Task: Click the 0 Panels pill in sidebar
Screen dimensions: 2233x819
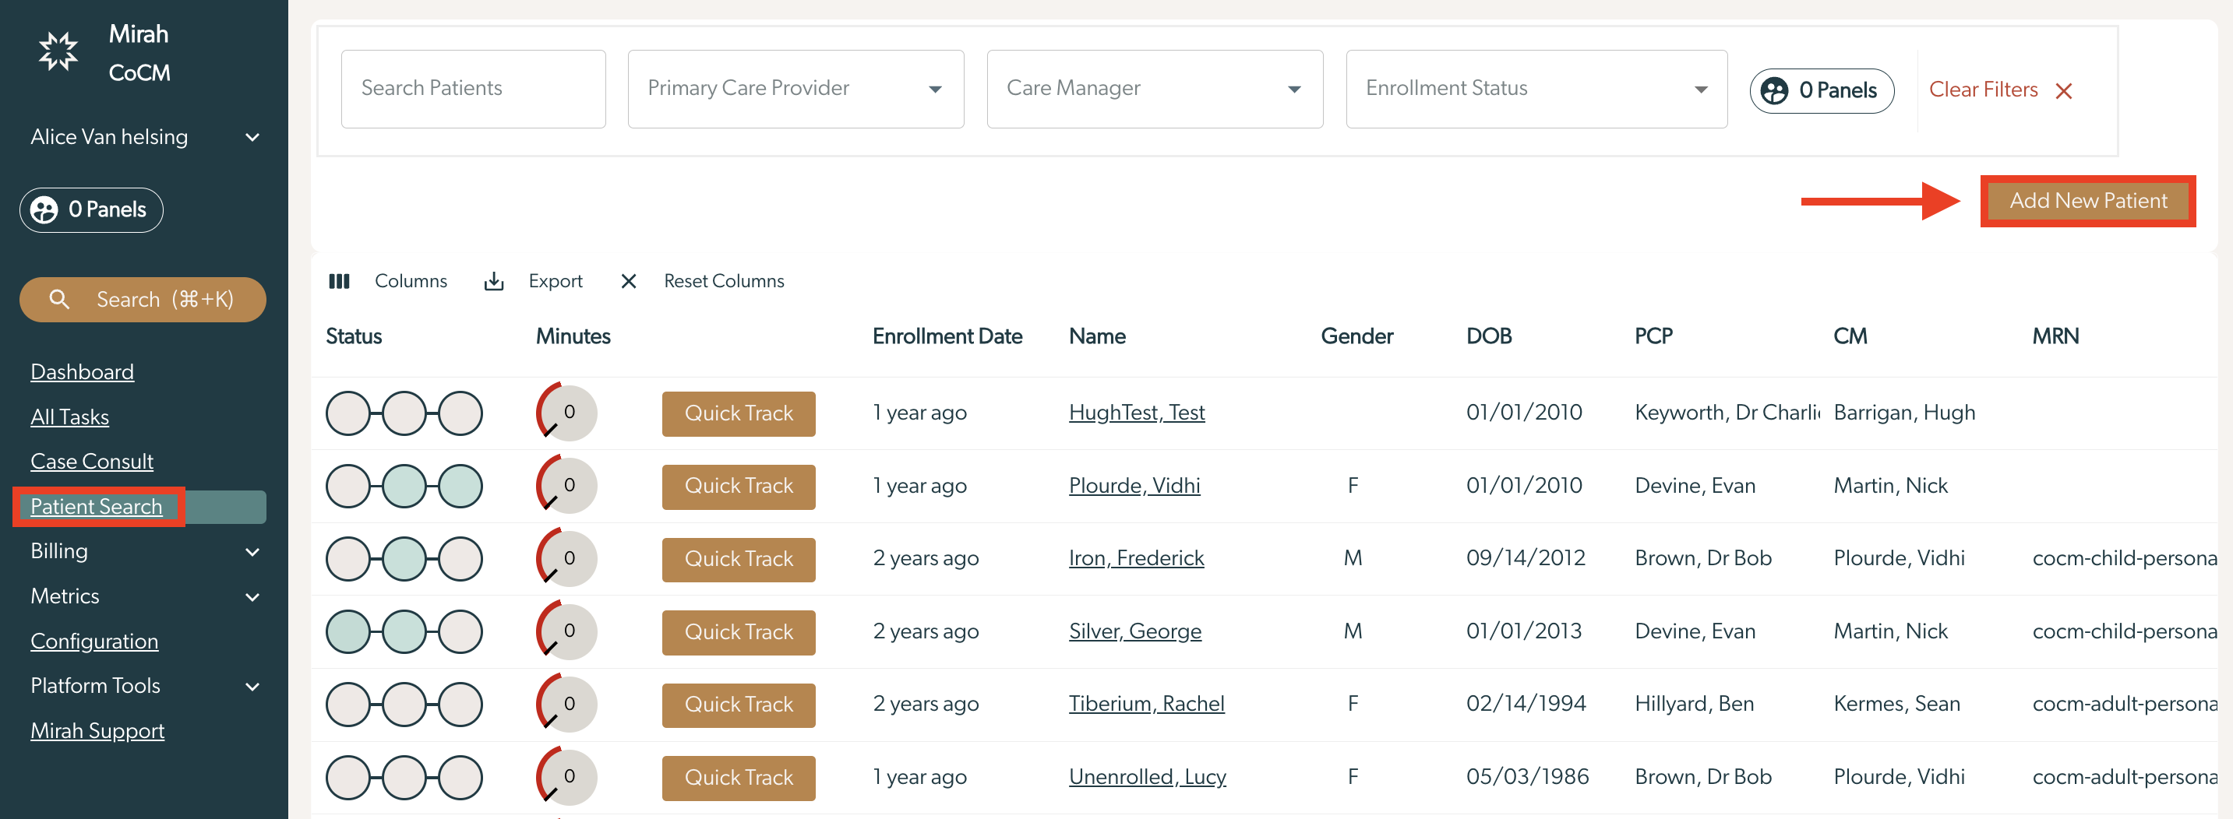Action: pos(91,209)
